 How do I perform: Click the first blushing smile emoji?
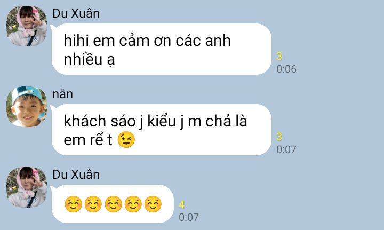(x=73, y=204)
